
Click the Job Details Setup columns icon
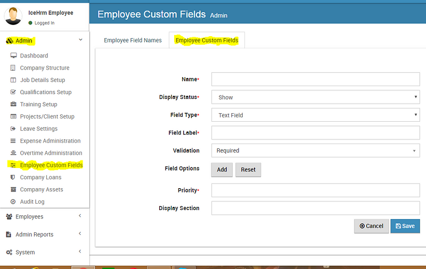point(13,80)
